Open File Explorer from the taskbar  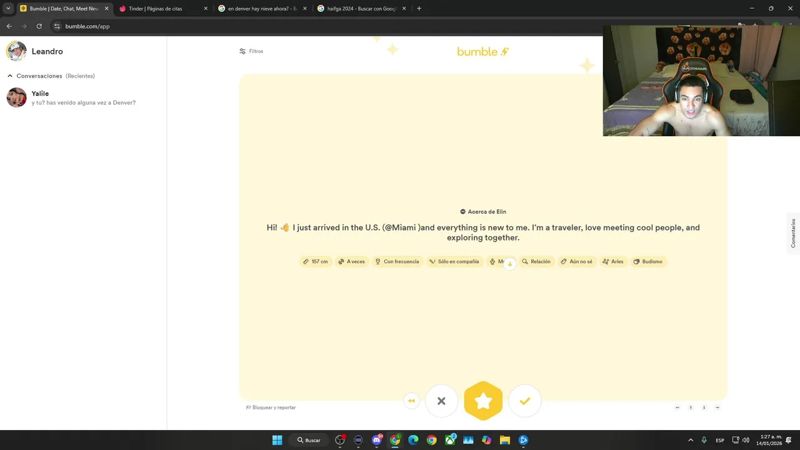[x=505, y=440]
